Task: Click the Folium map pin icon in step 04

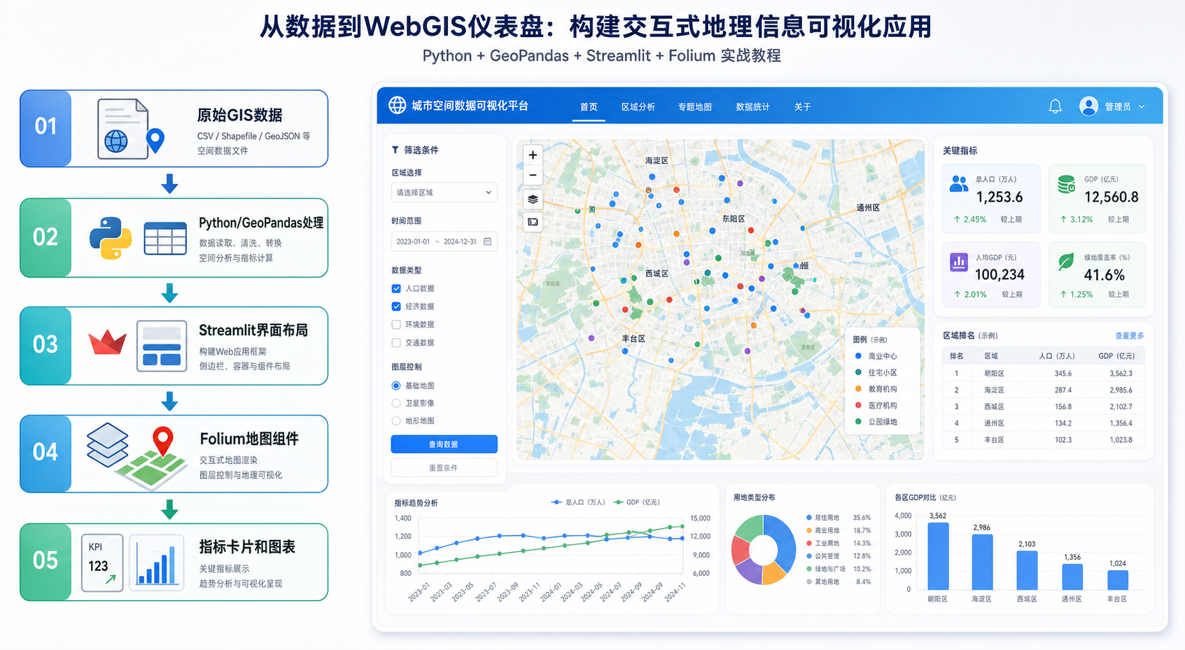Action: click(x=163, y=442)
